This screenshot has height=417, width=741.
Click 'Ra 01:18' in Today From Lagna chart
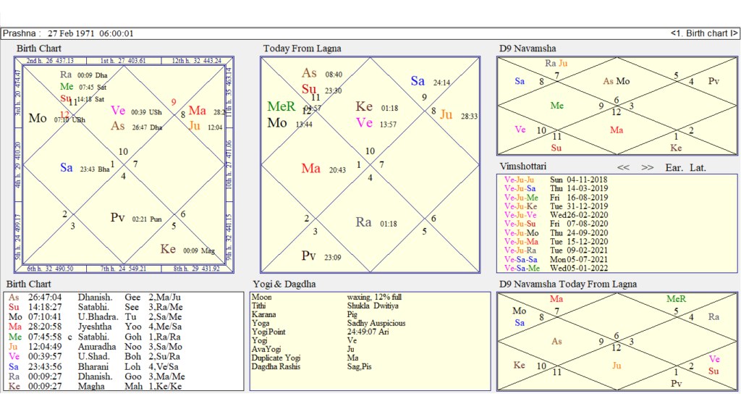[376, 223]
